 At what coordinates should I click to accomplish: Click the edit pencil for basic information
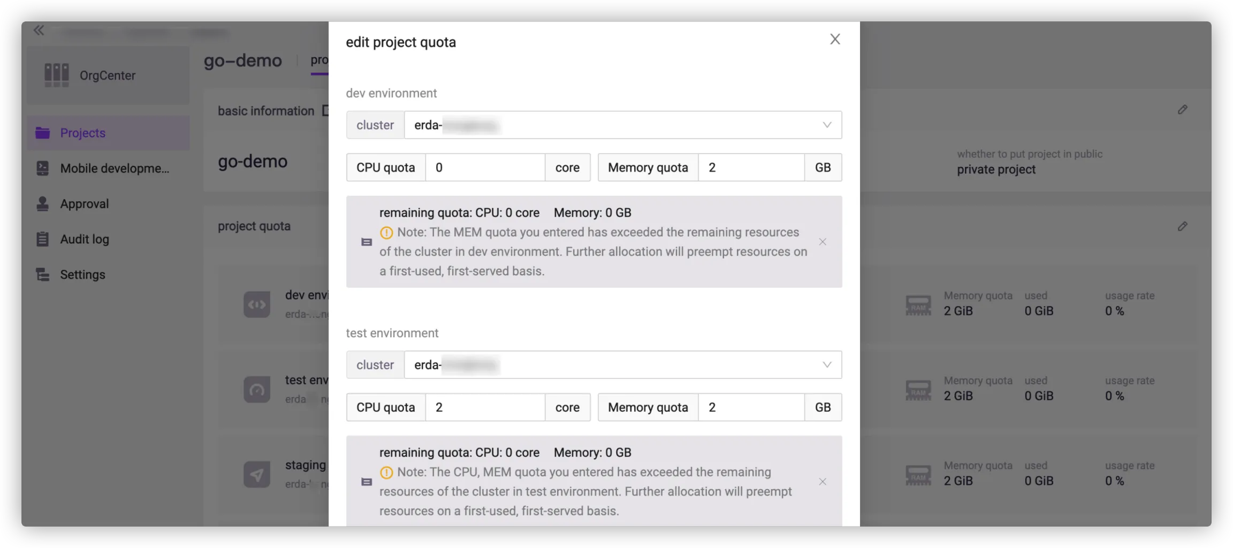(x=1182, y=110)
